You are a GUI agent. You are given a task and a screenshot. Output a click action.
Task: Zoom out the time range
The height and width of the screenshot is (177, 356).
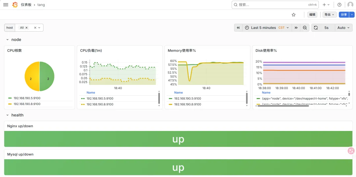pyautogui.click(x=305, y=28)
